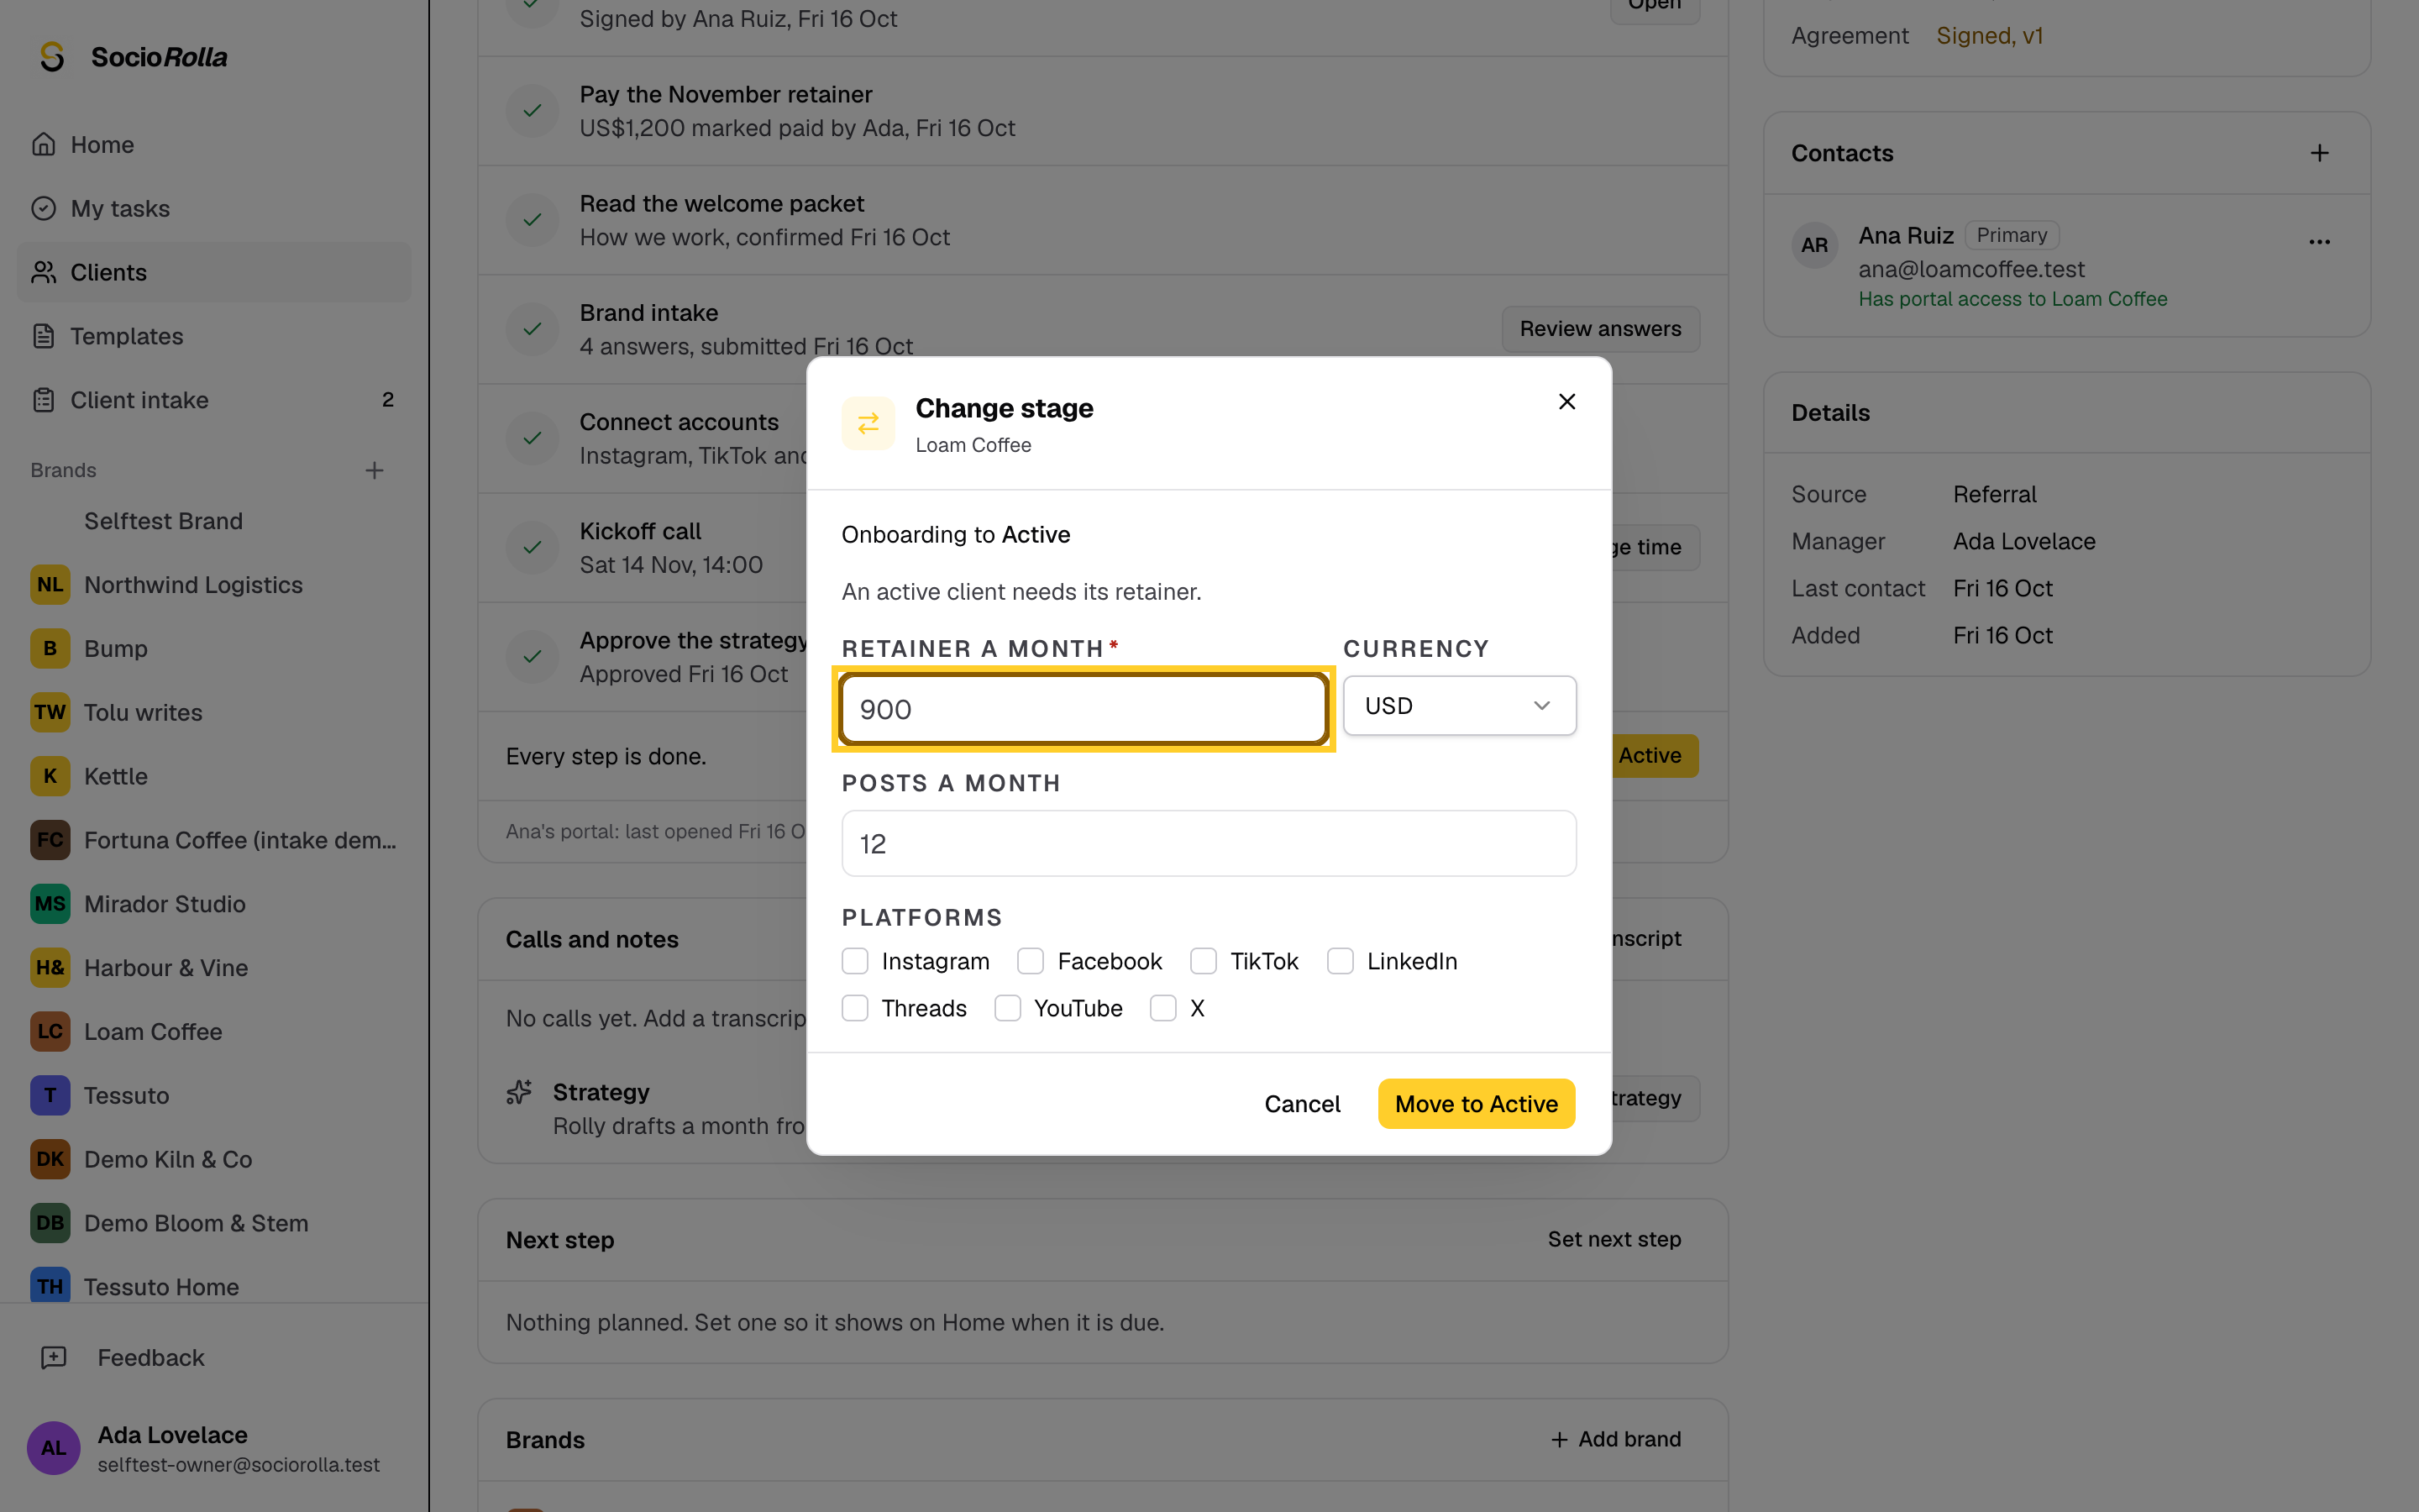
Task: Click the Client intake clipboard icon
Action: [43, 400]
